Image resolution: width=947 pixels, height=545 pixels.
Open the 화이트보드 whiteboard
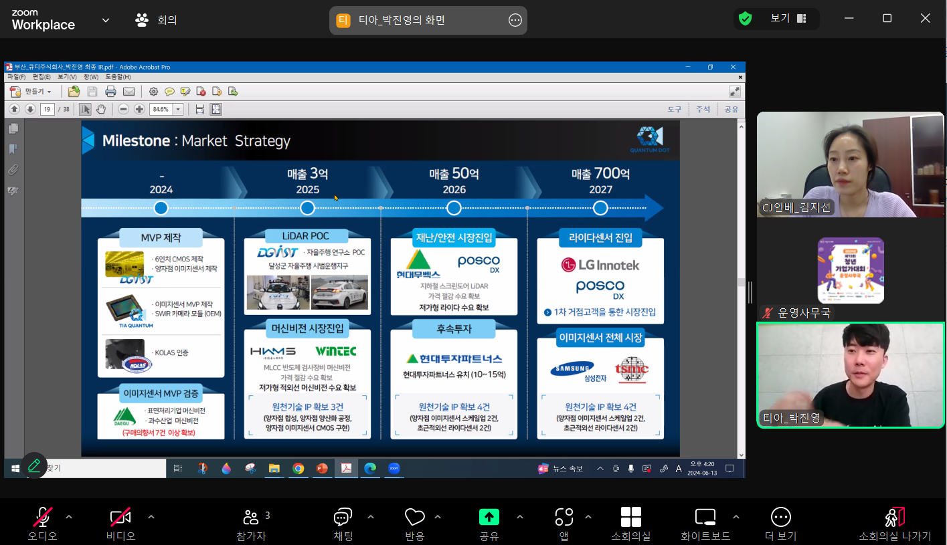tap(705, 524)
